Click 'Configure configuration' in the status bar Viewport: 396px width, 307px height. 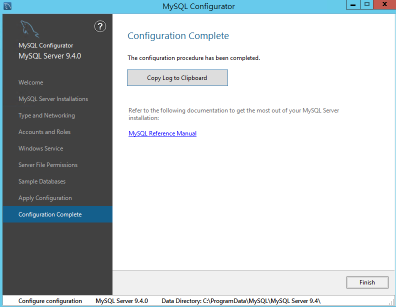click(x=50, y=301)
